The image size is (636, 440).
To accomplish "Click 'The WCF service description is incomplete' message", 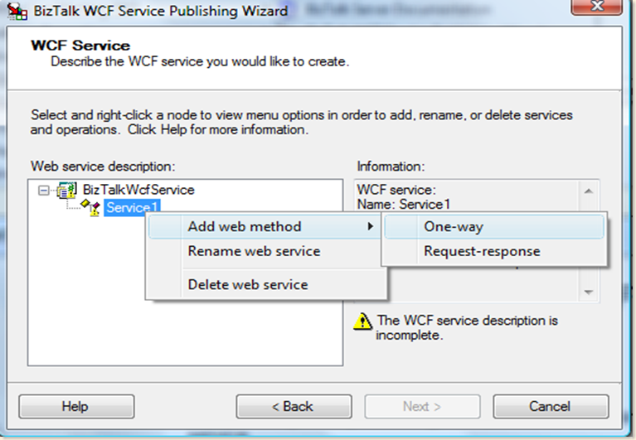I will (x=467, y=328).
